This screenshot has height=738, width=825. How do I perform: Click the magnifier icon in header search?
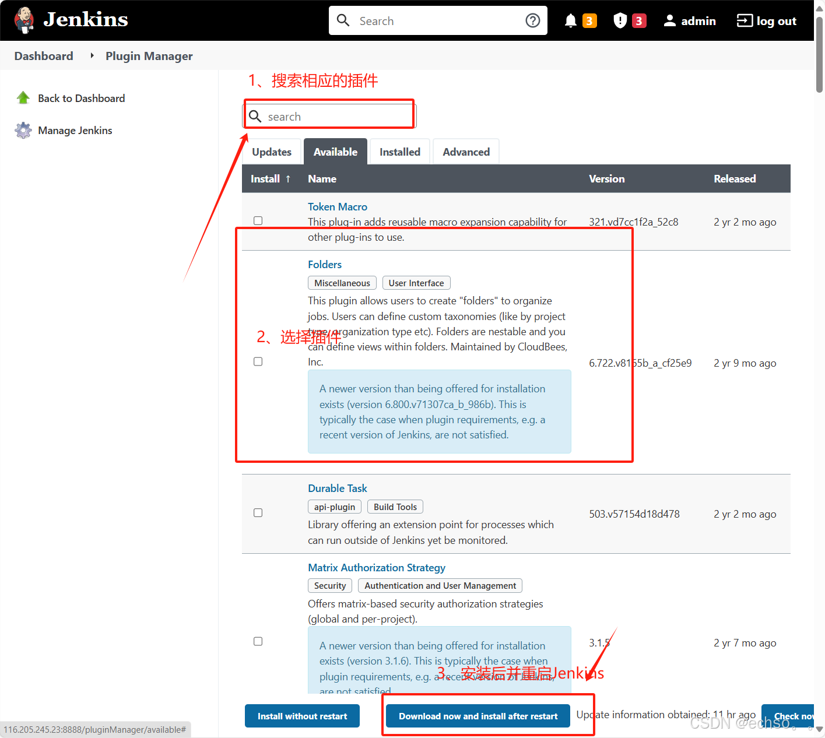point(343,20)
